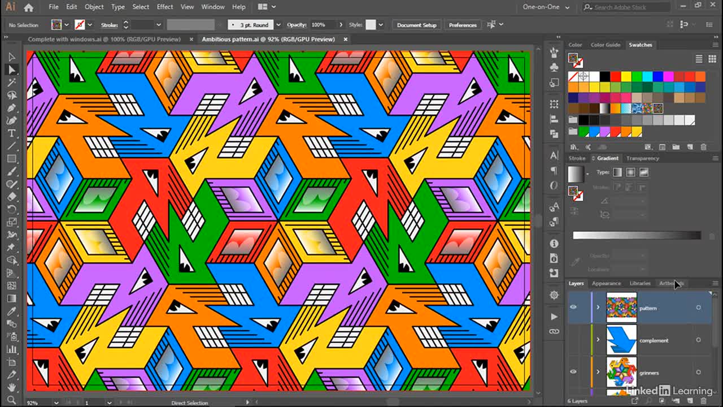This screenshot has height=407, width=723.
Task: Open the brush definition 3 pt. Round dropdown
Action: [x=278, y=25]
